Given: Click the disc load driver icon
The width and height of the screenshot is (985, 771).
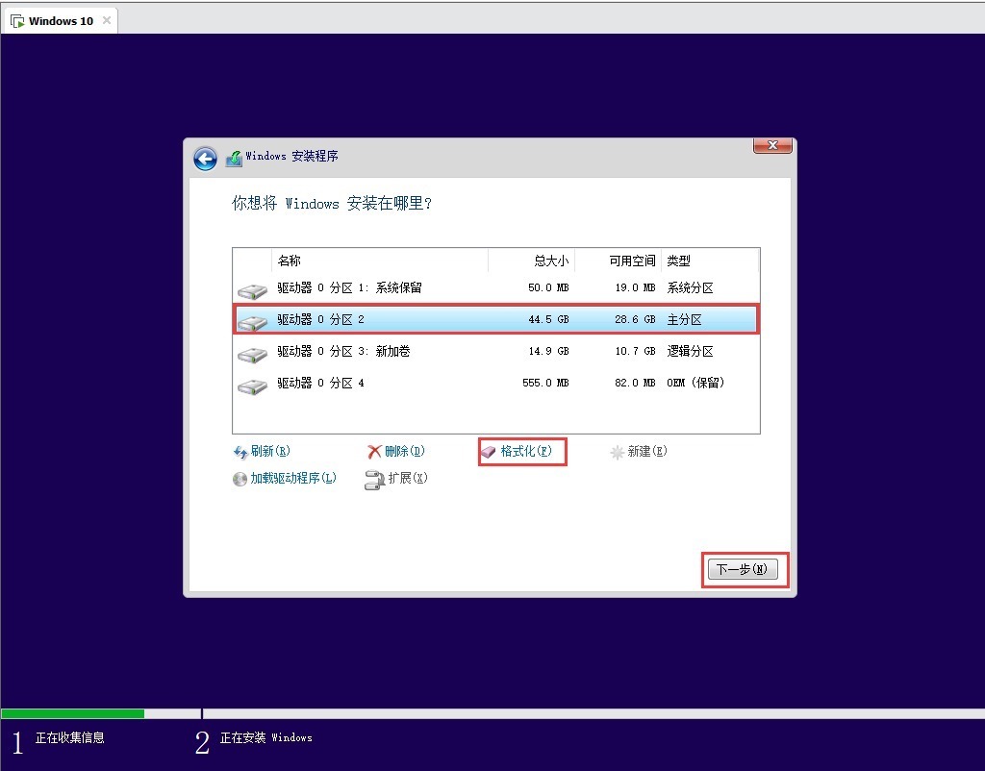Looking at the screenshot, I should coord(240,479).
